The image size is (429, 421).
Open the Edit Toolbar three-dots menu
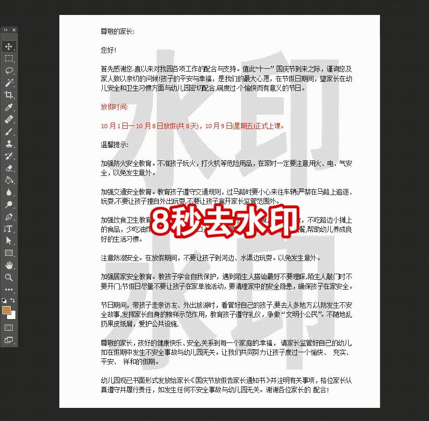point(8,289)
